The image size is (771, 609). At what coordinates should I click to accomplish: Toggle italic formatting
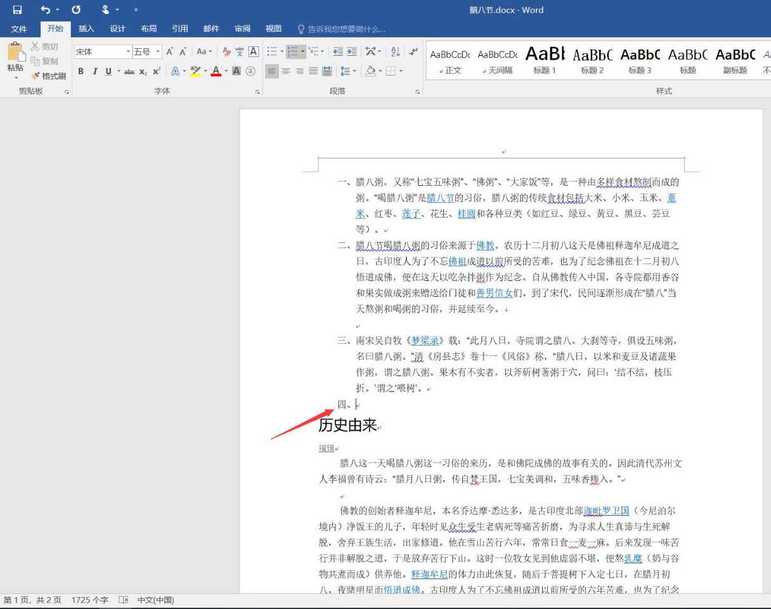click(x=95, y=71)
